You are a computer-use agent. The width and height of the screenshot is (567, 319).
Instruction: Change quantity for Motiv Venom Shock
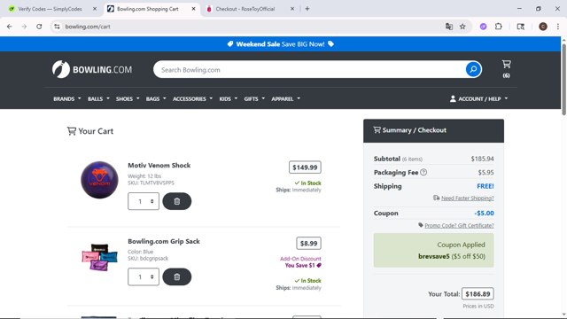tap(144, 201)
